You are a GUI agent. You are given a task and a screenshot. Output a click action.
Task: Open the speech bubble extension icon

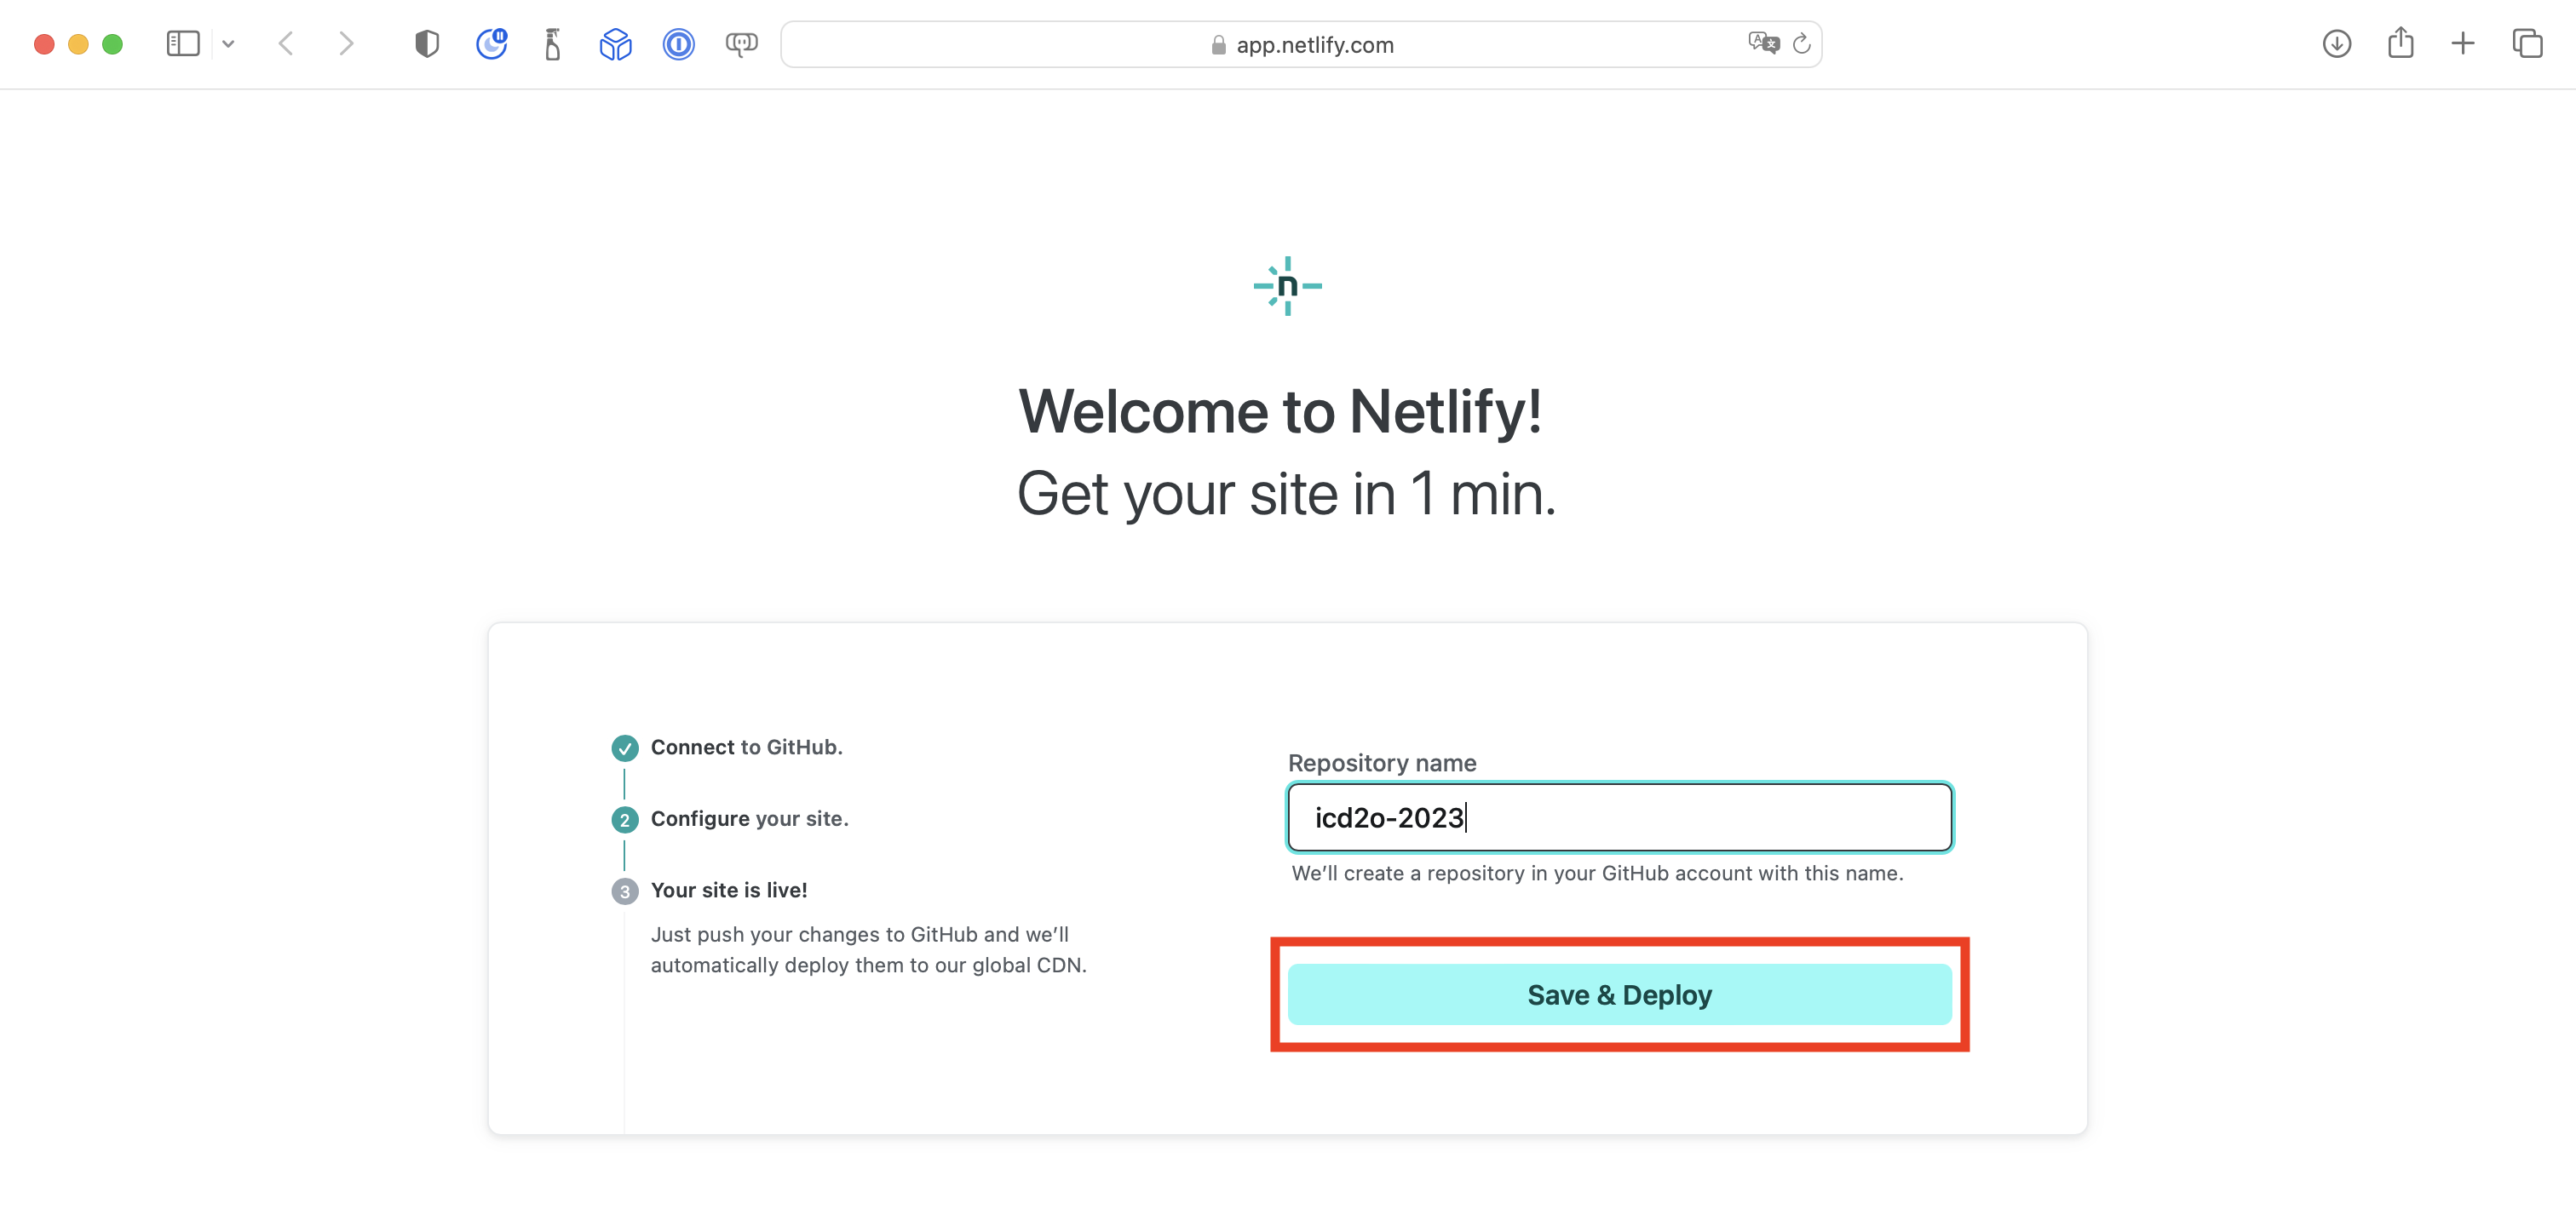742,44
